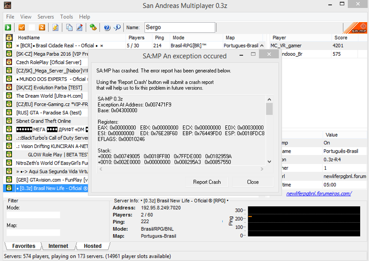
Task: Click the Close button in crash dialog
Action: (253, 182)
